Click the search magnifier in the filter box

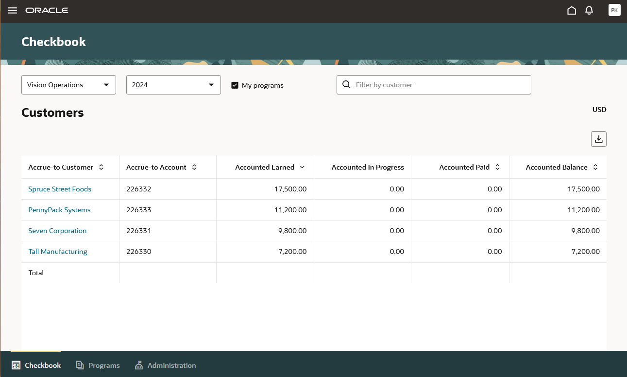[x=346, y=84]
